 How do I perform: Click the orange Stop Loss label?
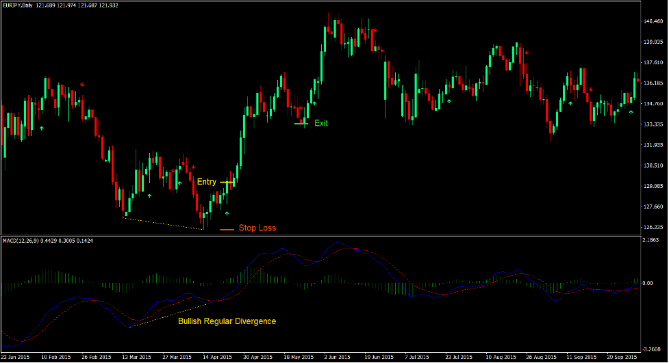click(x=257, y=228)
